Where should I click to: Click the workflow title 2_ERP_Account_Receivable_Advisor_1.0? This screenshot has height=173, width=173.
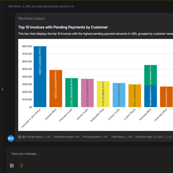(48, 6)
